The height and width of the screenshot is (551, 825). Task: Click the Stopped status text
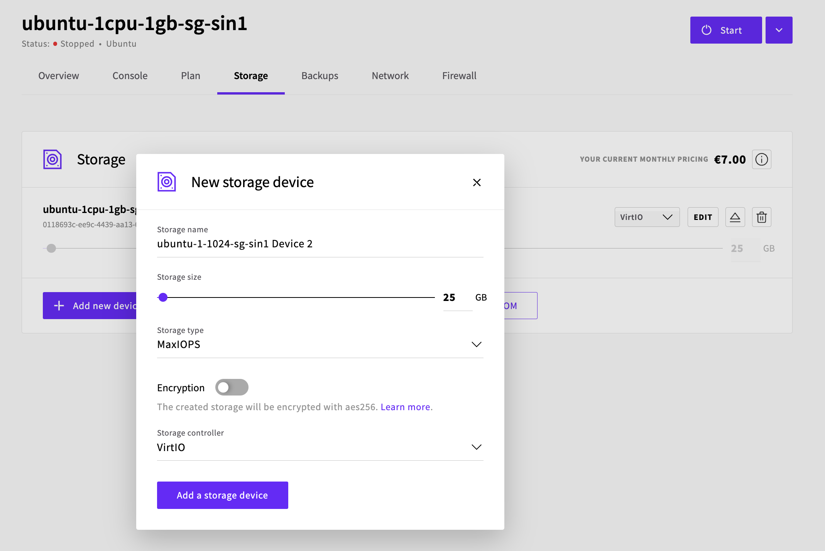pyautogui.click(x=77, y=44)
